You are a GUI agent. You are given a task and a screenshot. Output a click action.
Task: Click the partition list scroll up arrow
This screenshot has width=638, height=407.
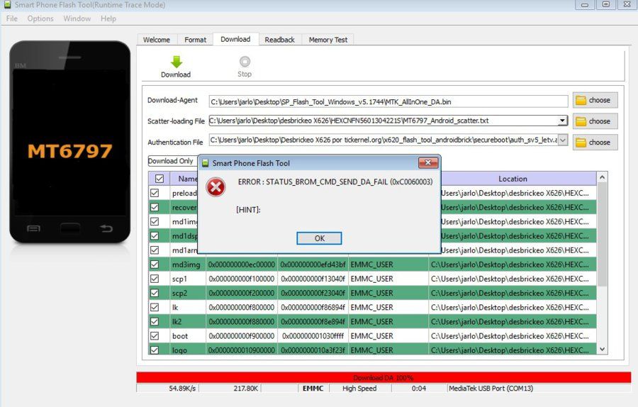pyautogui.click(x=602, y=177)
